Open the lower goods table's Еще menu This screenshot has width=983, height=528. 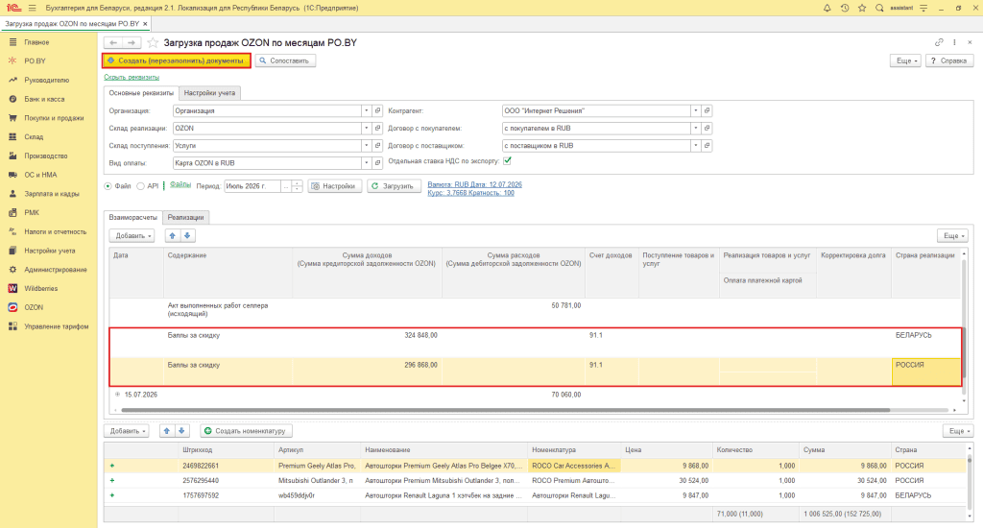[959, 431]
